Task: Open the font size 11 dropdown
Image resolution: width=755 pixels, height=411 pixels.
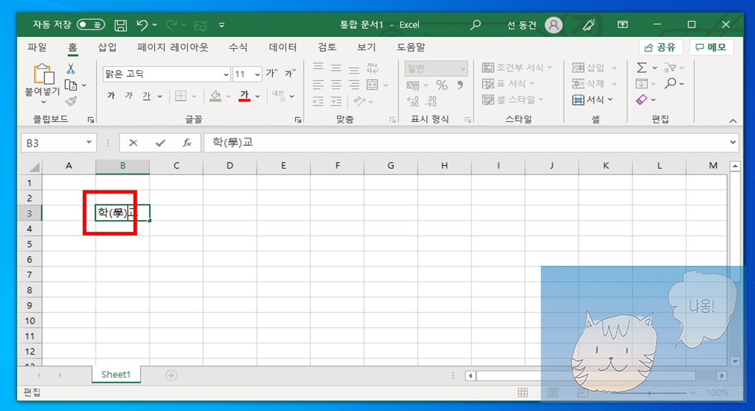Action: pyautogui.click(x=257, y=74)
